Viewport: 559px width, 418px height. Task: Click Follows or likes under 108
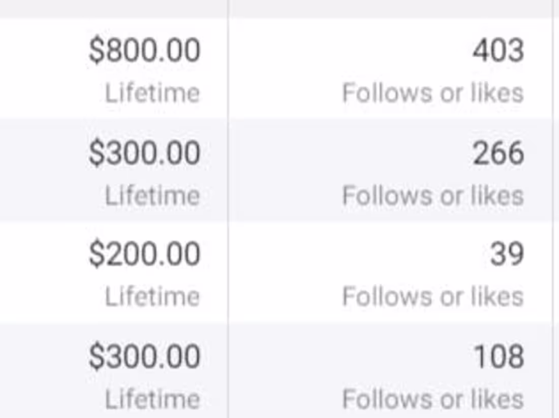(433, 399)
